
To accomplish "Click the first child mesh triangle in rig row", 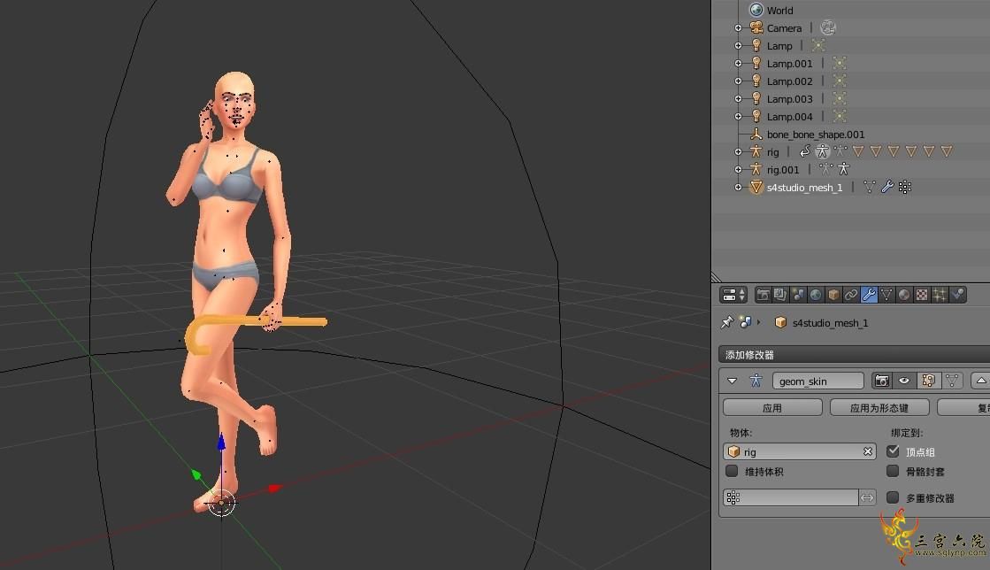I will (858, 151).
